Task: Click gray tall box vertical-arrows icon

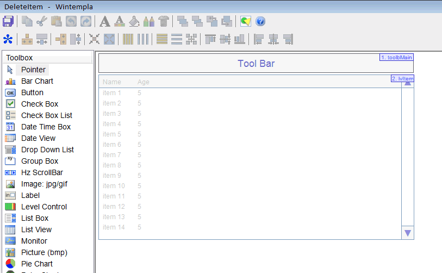Action: [75, 39]
